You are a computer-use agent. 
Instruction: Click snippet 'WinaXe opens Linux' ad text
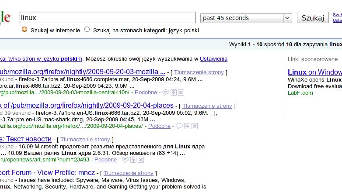coord(314,80)
